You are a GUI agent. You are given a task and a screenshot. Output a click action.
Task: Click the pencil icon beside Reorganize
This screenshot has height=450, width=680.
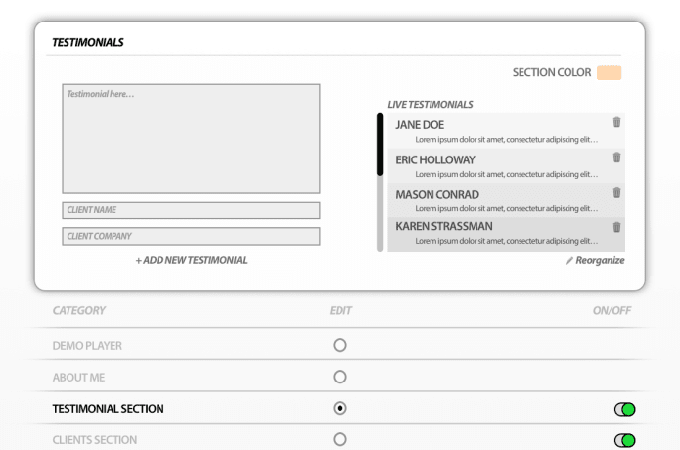coord(569,261)
